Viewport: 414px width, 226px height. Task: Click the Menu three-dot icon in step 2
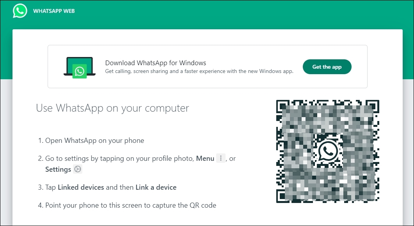click(x=221, y=158)
